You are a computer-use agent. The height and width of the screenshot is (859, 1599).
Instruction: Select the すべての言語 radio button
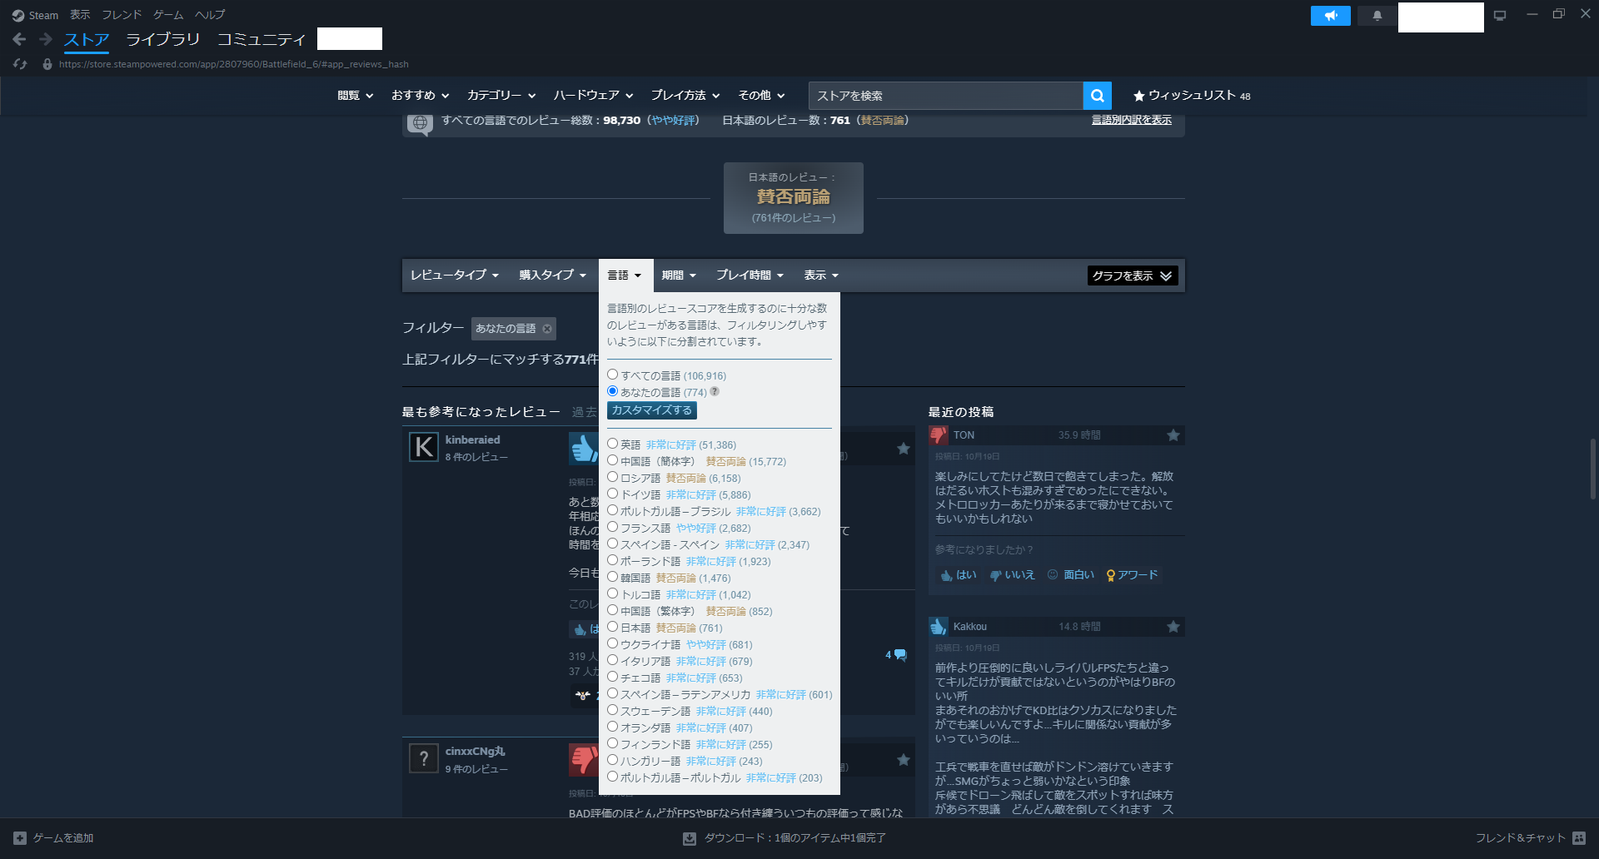point(612,375)
